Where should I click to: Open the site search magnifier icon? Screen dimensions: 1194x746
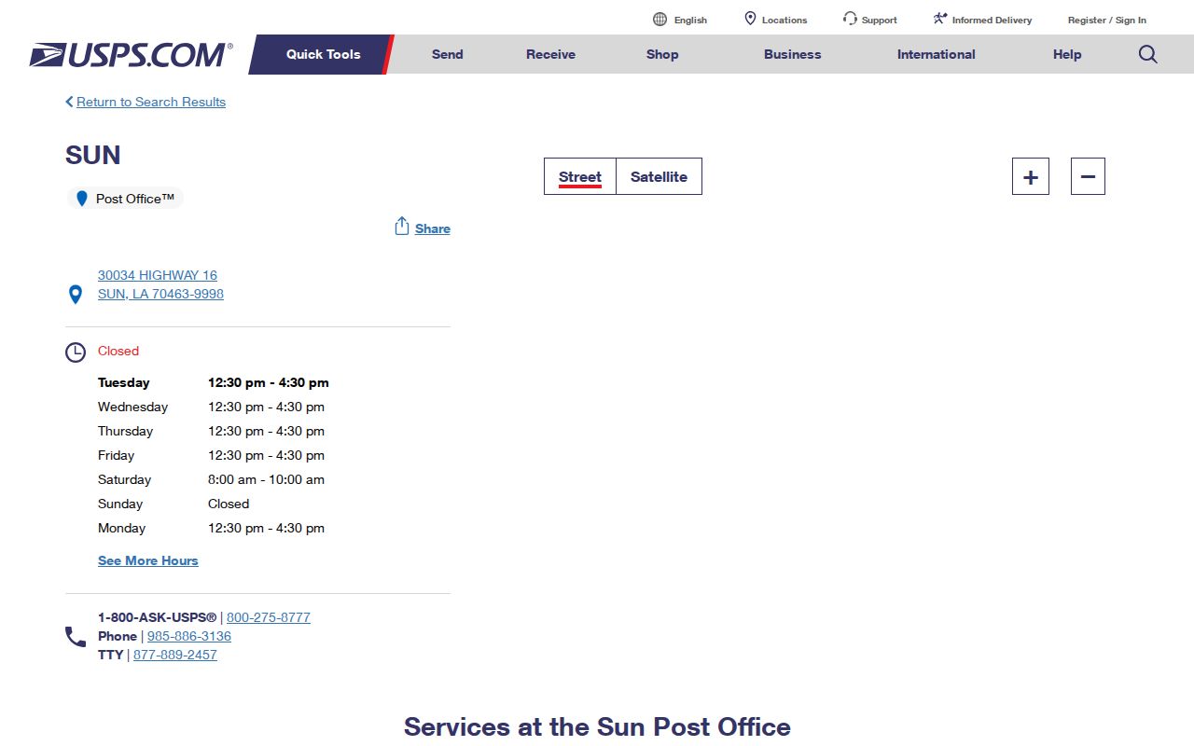[x=1148, y=54]
